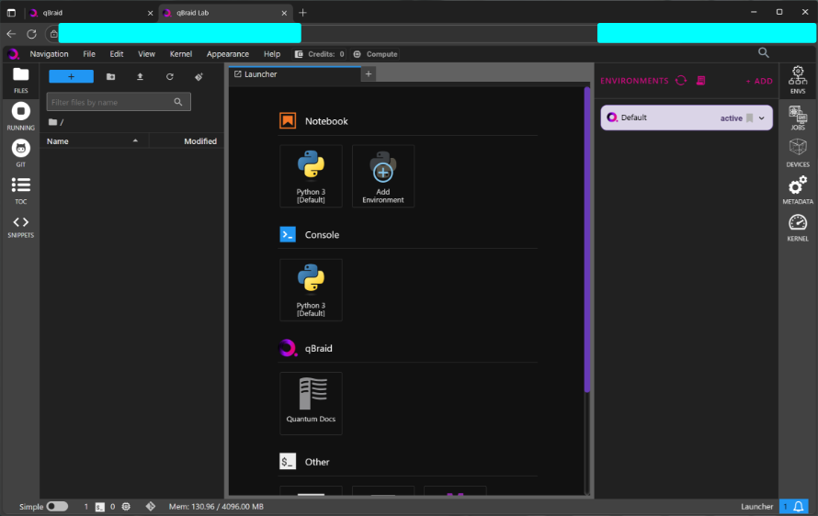Open the Navigation menu

49,53
